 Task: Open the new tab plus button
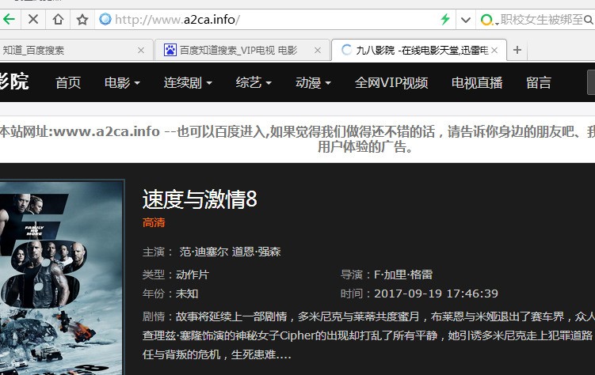517,50
